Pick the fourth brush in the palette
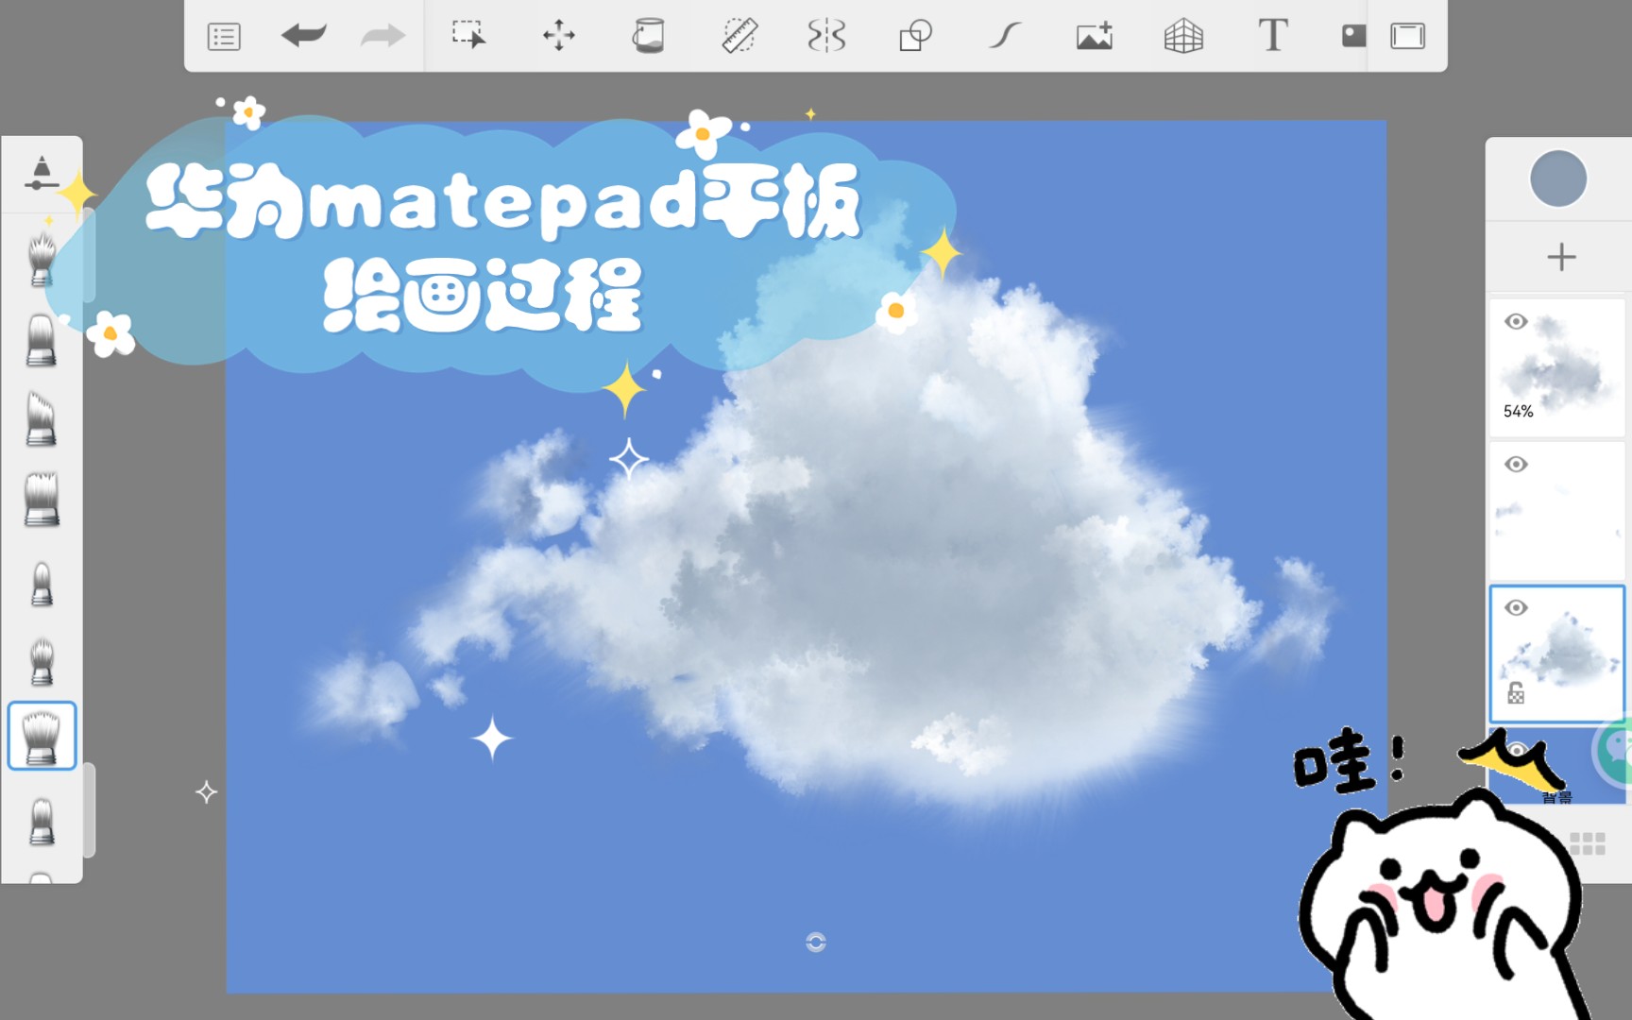This screenshot has width=1632, height=1020. [x=42, y=500]
